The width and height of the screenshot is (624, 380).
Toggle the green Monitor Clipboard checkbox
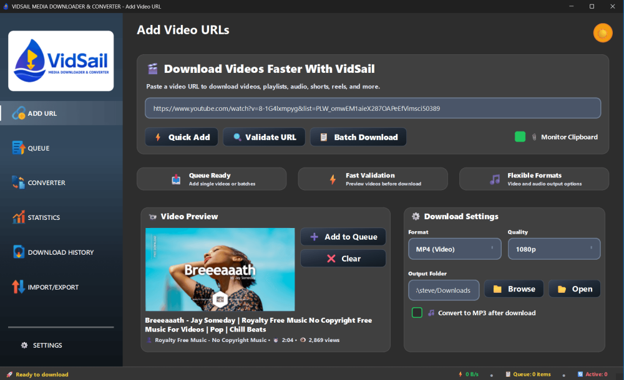click(x=520, y=136)
